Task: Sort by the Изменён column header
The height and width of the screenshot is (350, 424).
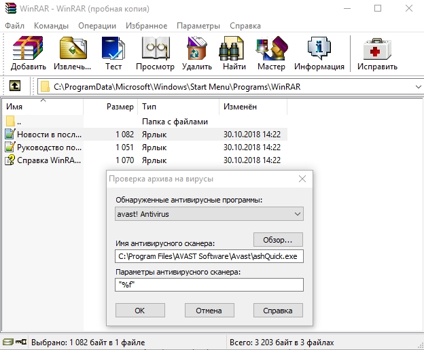Action: coord(253,107)
